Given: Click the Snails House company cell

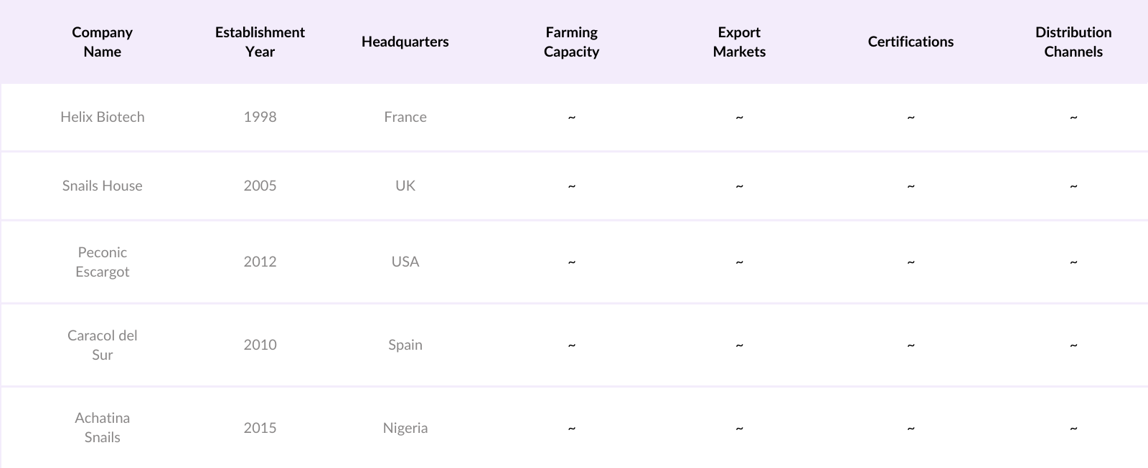Looking at the screenshot, I should pyautogui.click(x=103, y=186).
